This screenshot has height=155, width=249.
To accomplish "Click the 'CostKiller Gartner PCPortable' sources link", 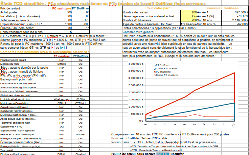I will (147, 138).
